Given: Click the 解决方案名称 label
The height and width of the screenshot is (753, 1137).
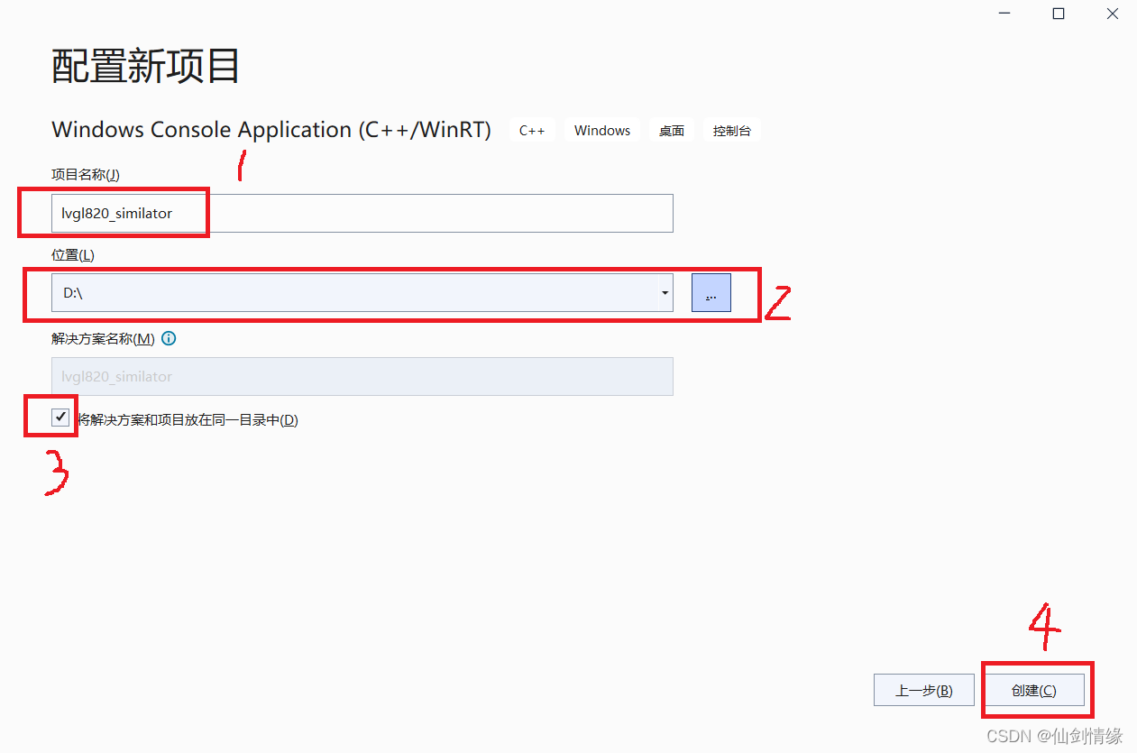Looking at the screenshot, I should (x=103, y=339).
